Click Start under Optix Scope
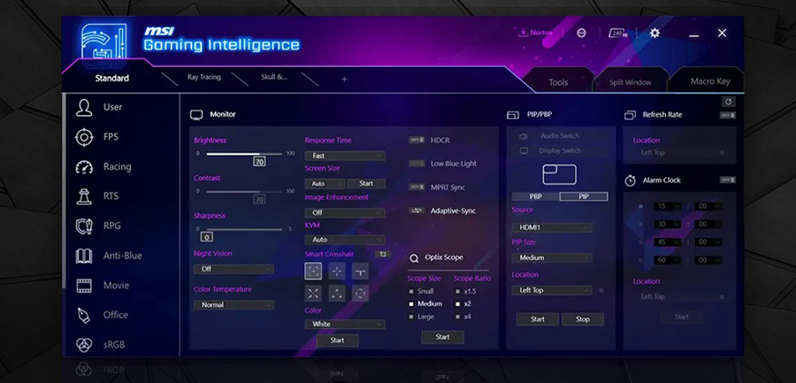This screenshot has height=383, width=796. point(442,337)
